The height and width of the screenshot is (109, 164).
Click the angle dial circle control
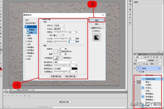tap(56, 52)
